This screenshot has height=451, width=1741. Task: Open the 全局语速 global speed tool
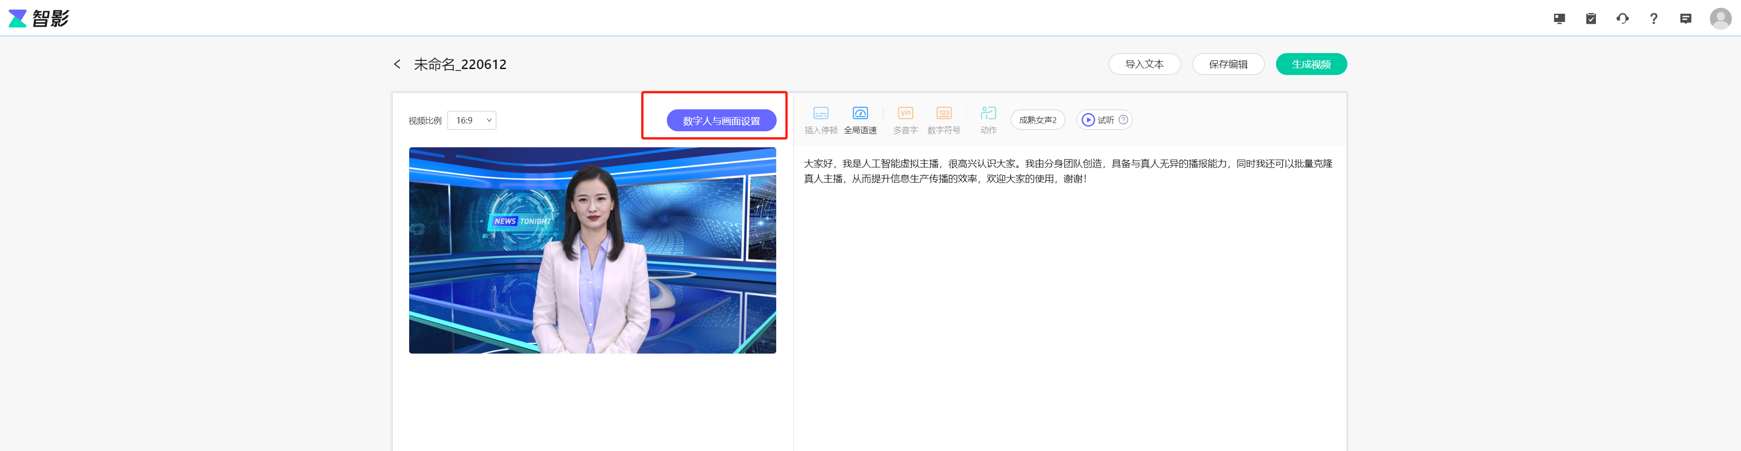[860, 120]
